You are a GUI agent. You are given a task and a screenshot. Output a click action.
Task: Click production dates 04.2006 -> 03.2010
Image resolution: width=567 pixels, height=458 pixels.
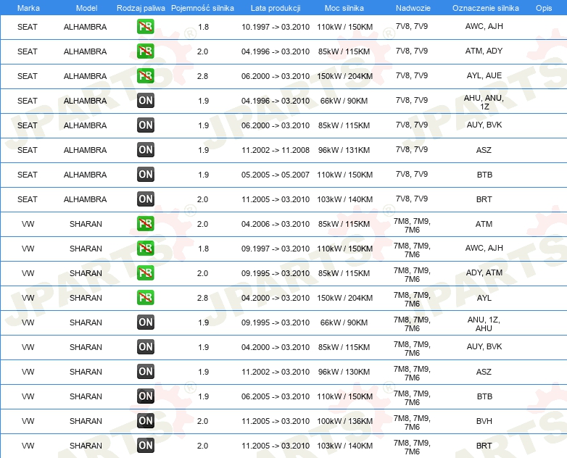(x=276, y=224)
